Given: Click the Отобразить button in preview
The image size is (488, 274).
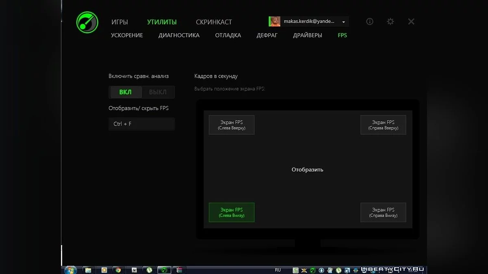Looking at the screenshot, I should point(307,170).
